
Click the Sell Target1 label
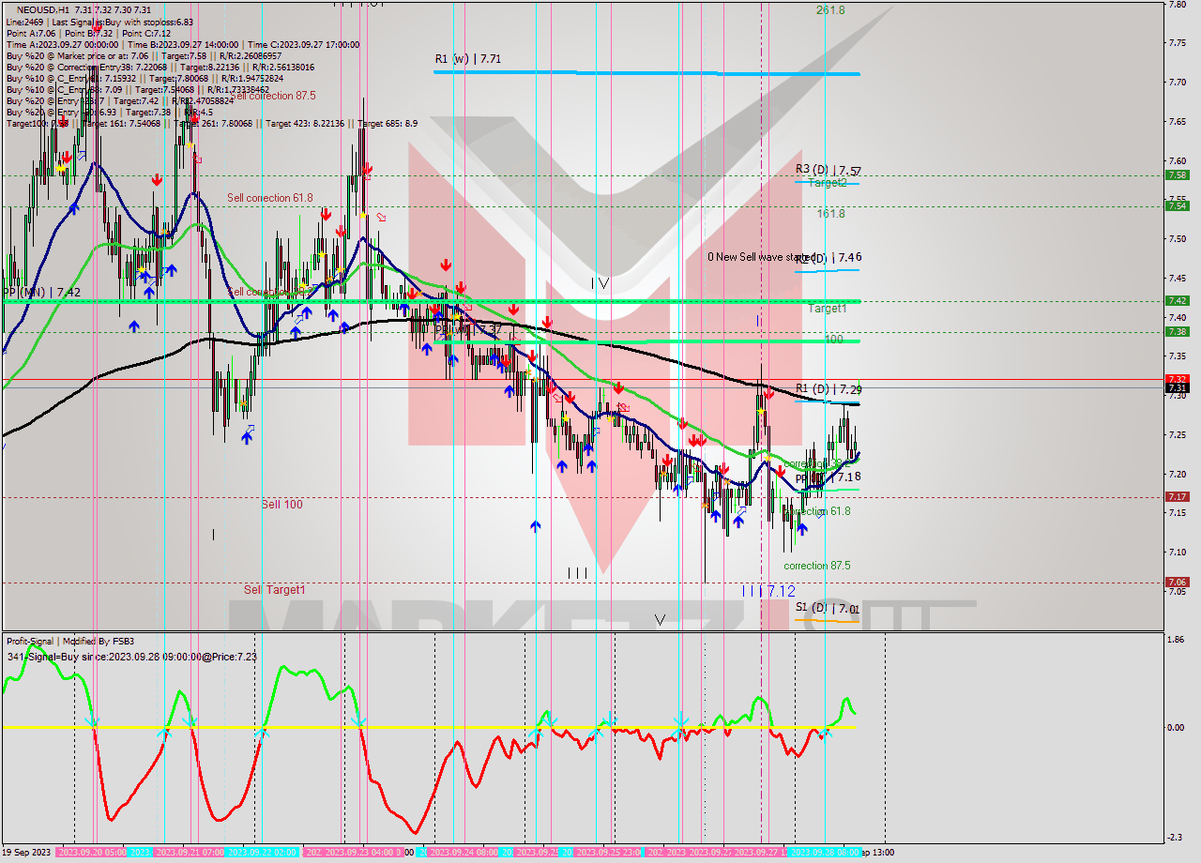(x=275, y=590)
